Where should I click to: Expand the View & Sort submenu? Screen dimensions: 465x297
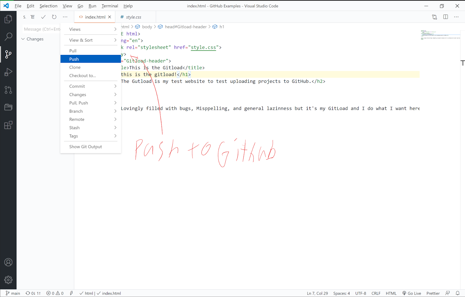91,40
